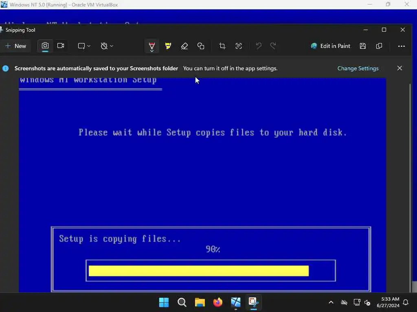Image resolution: width=417 pixels, height=312 pixels.
Task: Click the captured setup screenshot image
Action: (x=202, y=185)
